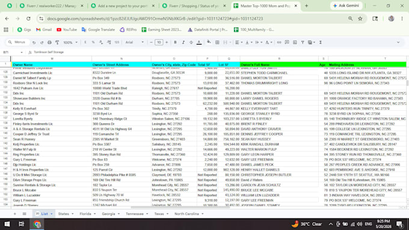Select cell CHRISTOPHER JOSEPH BUTLER
The height and width of the screenshot is (230, 409).
(279, 175)
